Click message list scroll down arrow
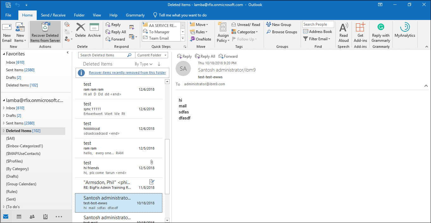431x223 pixels. click(167, 220)
